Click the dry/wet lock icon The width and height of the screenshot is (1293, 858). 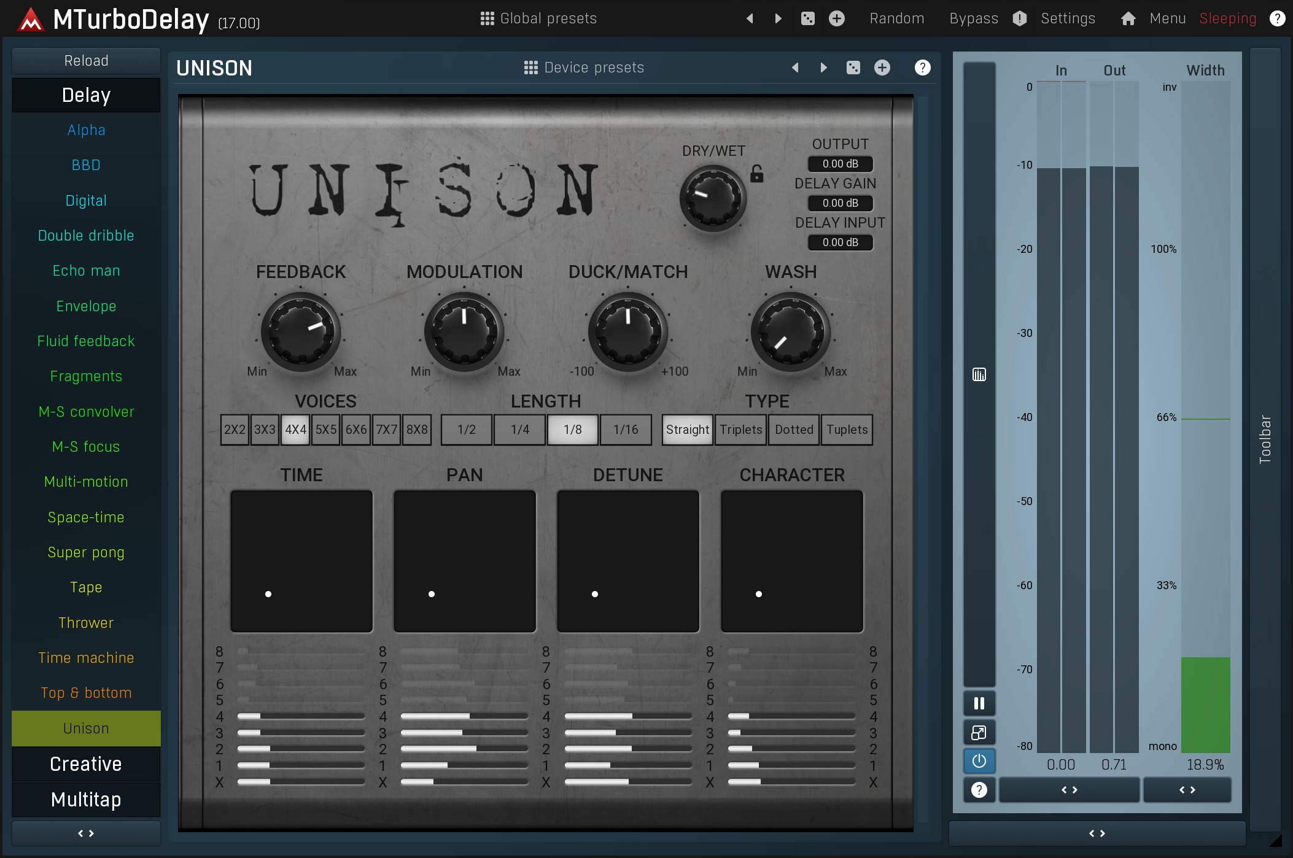pyautogui.click(x=756, y=174)
